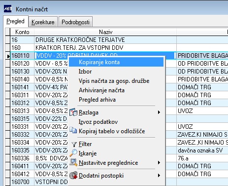Image resolution: width=228 pixels, height=186 pixels.
Task: Click the 'davčna oznaka SV' cell
Action: (x=202, y=150)
